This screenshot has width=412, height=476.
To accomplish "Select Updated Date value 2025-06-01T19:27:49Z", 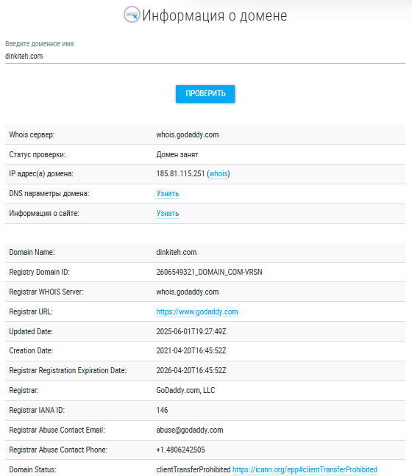I will (x=191, y=331).
